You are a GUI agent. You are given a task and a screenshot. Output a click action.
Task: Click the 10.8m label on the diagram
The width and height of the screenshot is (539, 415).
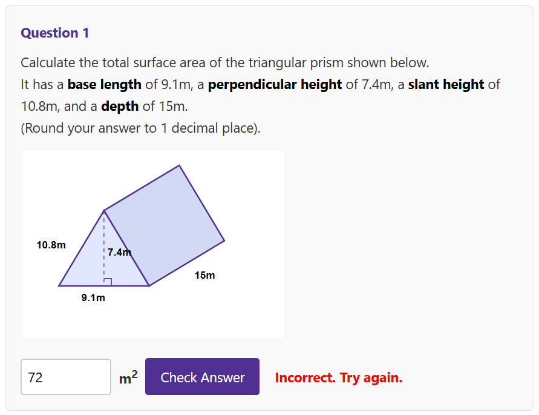click(x=51, y=245)
